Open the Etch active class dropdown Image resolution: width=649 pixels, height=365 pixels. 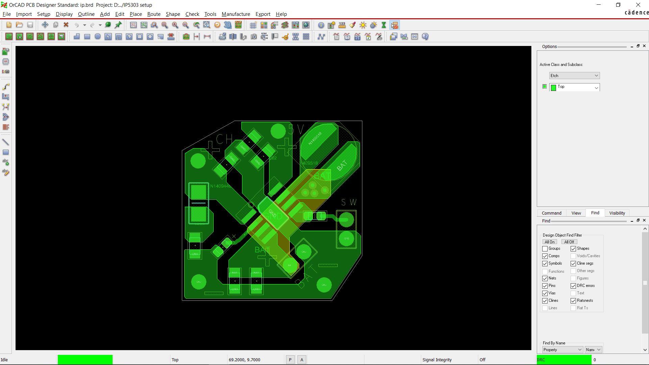(574, 76)
